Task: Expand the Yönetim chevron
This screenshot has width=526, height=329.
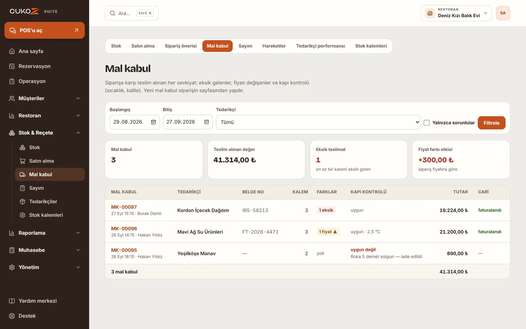Action: (78, 267)
